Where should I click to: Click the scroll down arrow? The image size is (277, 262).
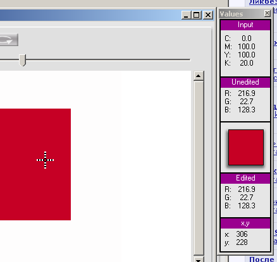199,259
